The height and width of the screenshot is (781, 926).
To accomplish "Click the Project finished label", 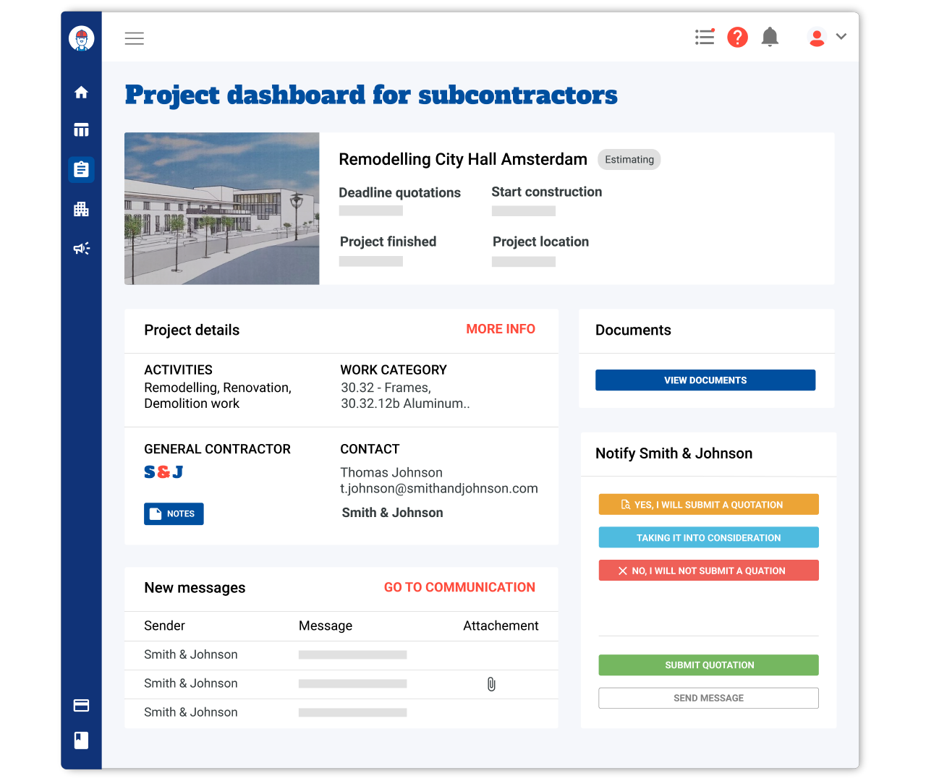I will [x=388, y=242].
